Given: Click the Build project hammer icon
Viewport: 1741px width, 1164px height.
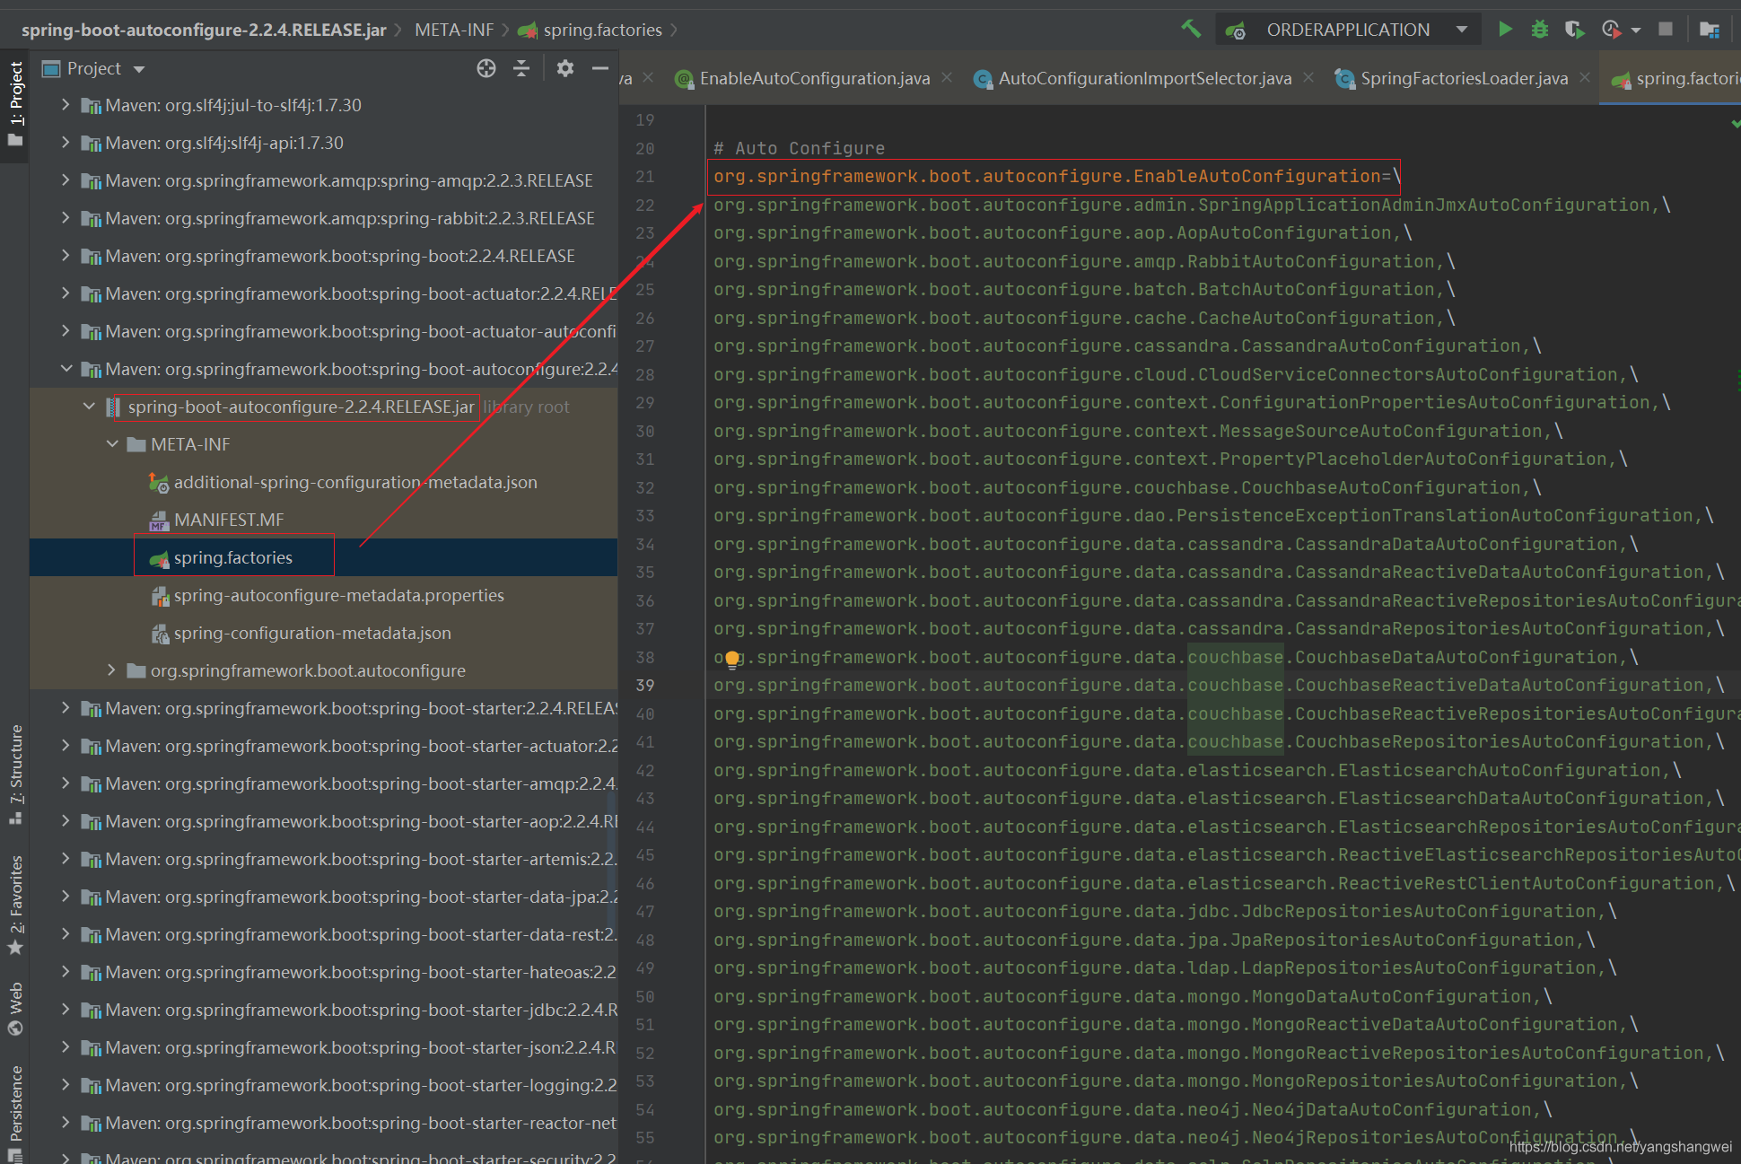Looking at the screenshot, I should (x=1191, y=29).
